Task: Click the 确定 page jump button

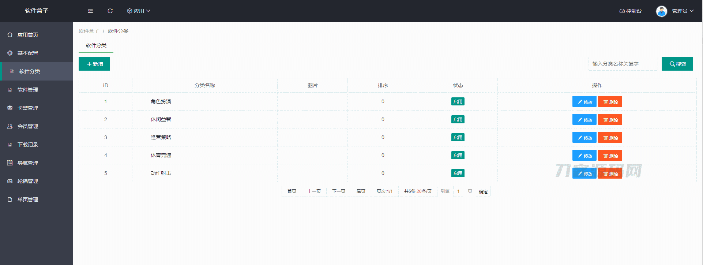Action: click(x=483, y=191)
